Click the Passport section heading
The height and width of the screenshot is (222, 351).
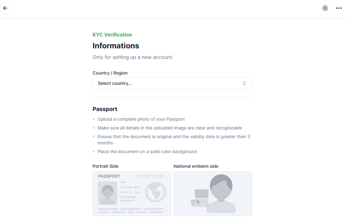tap(105, 109)
